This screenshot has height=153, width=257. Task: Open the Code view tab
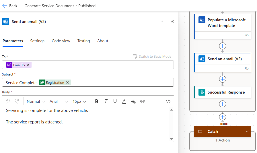61,41
